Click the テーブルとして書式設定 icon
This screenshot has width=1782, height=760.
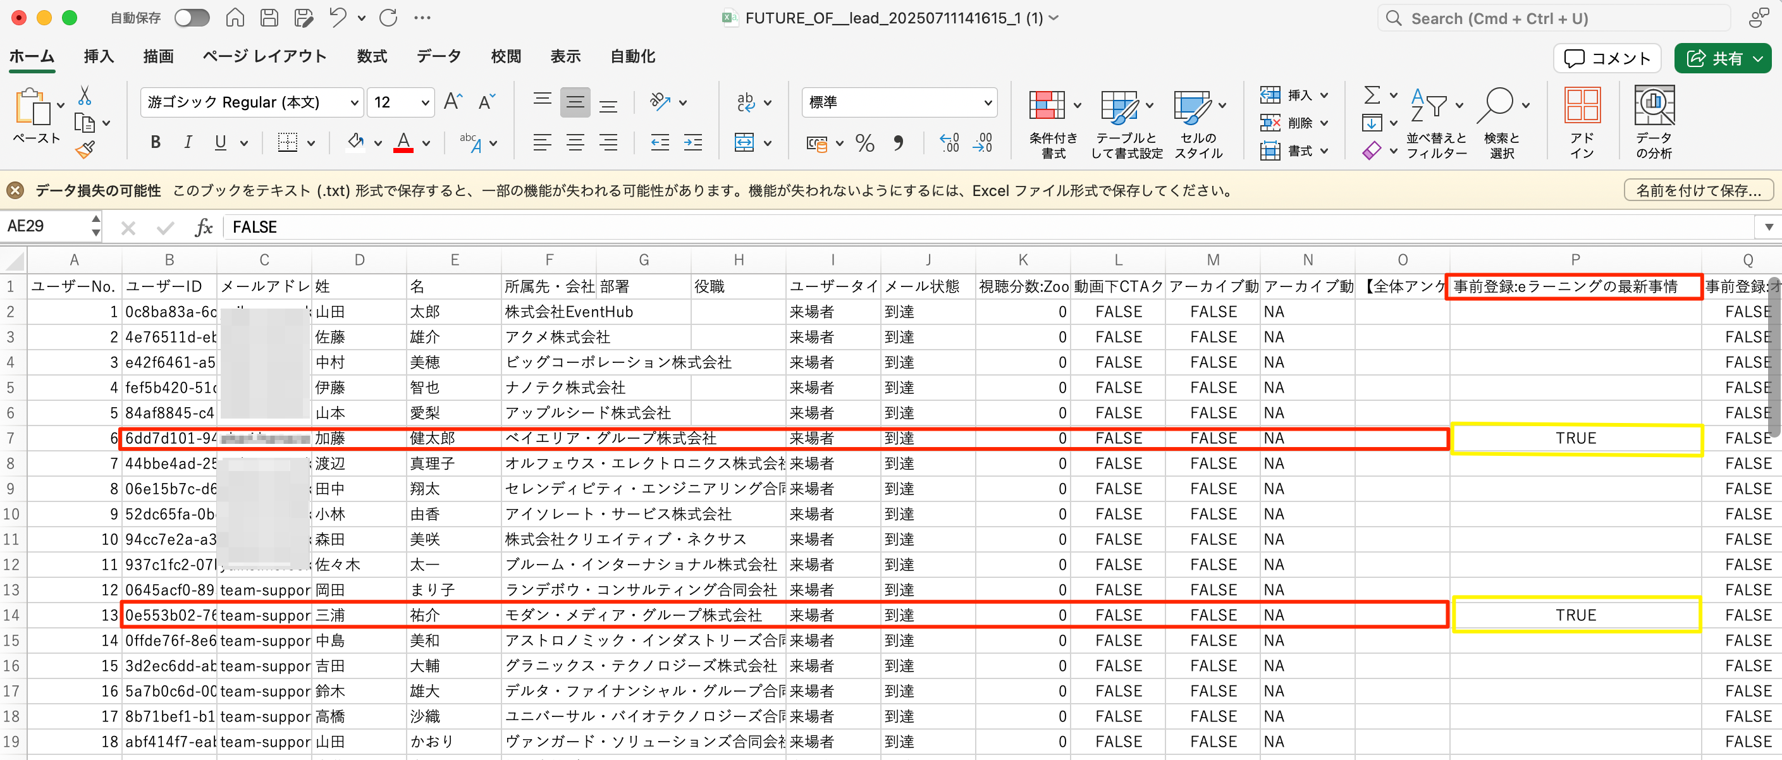[x=1119, y=107]
